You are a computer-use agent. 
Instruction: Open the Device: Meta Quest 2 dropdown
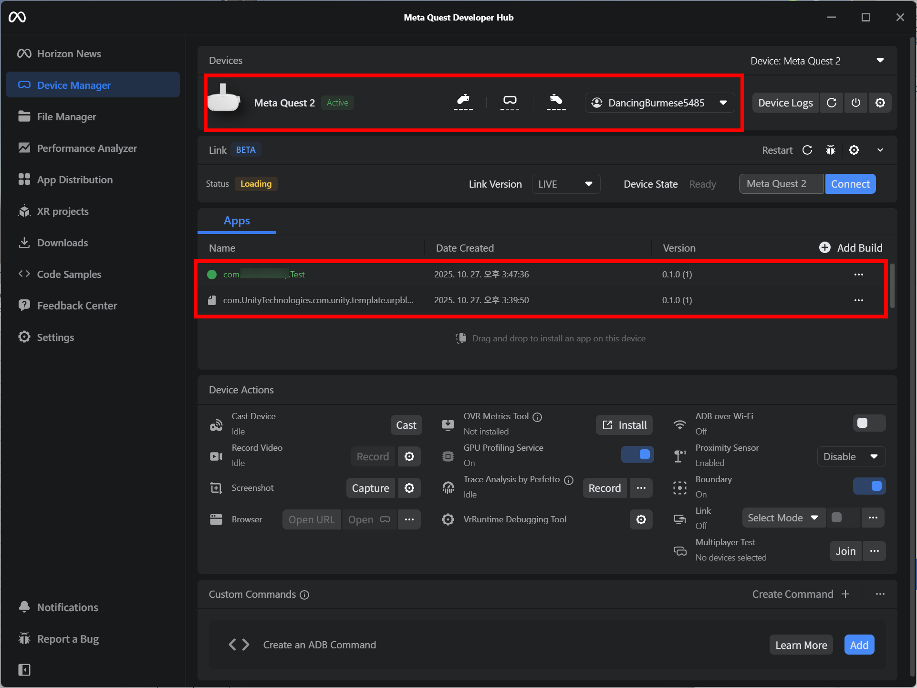tap(817, 61)
